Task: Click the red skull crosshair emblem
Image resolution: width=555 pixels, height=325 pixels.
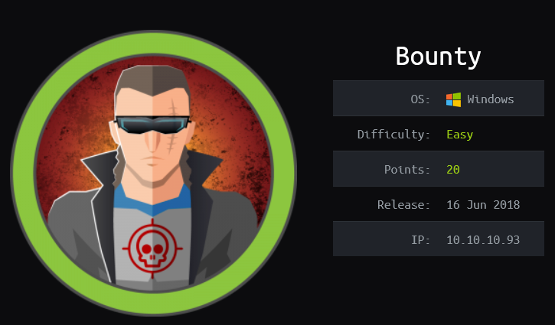Action: pyautogui.click(x=152, y=249)
